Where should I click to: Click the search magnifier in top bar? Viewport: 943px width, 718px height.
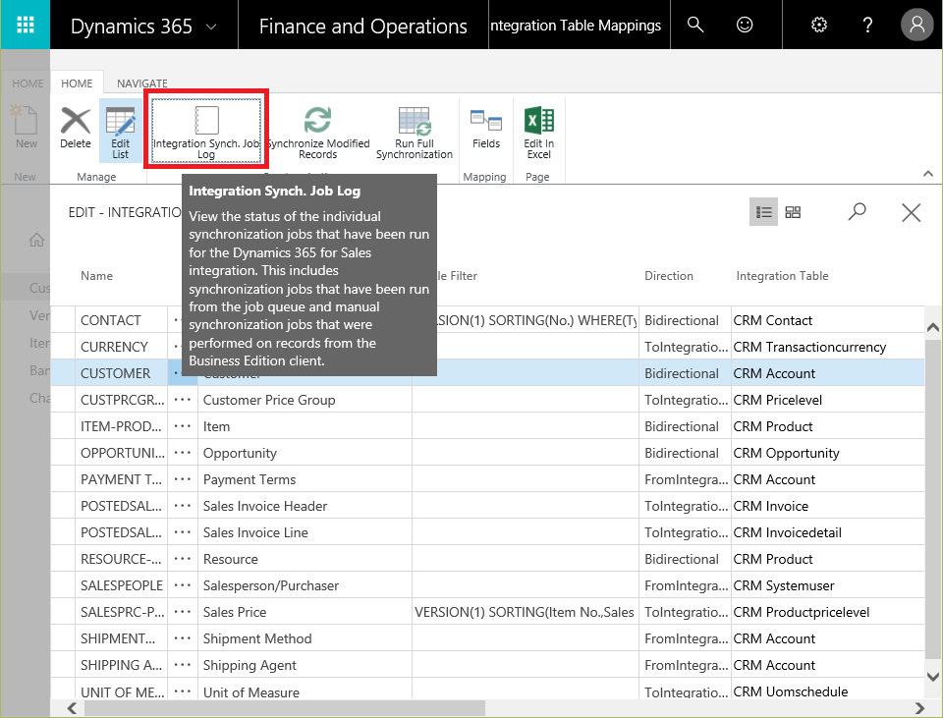tap(695, 25)
